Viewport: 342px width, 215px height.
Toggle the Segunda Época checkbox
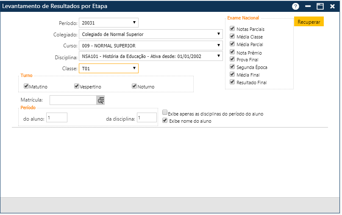click(232, 67)
